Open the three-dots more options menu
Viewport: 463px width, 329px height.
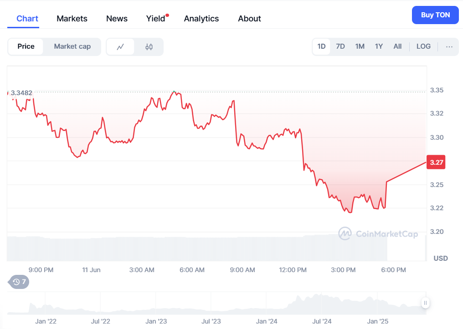tap(449, 46)
